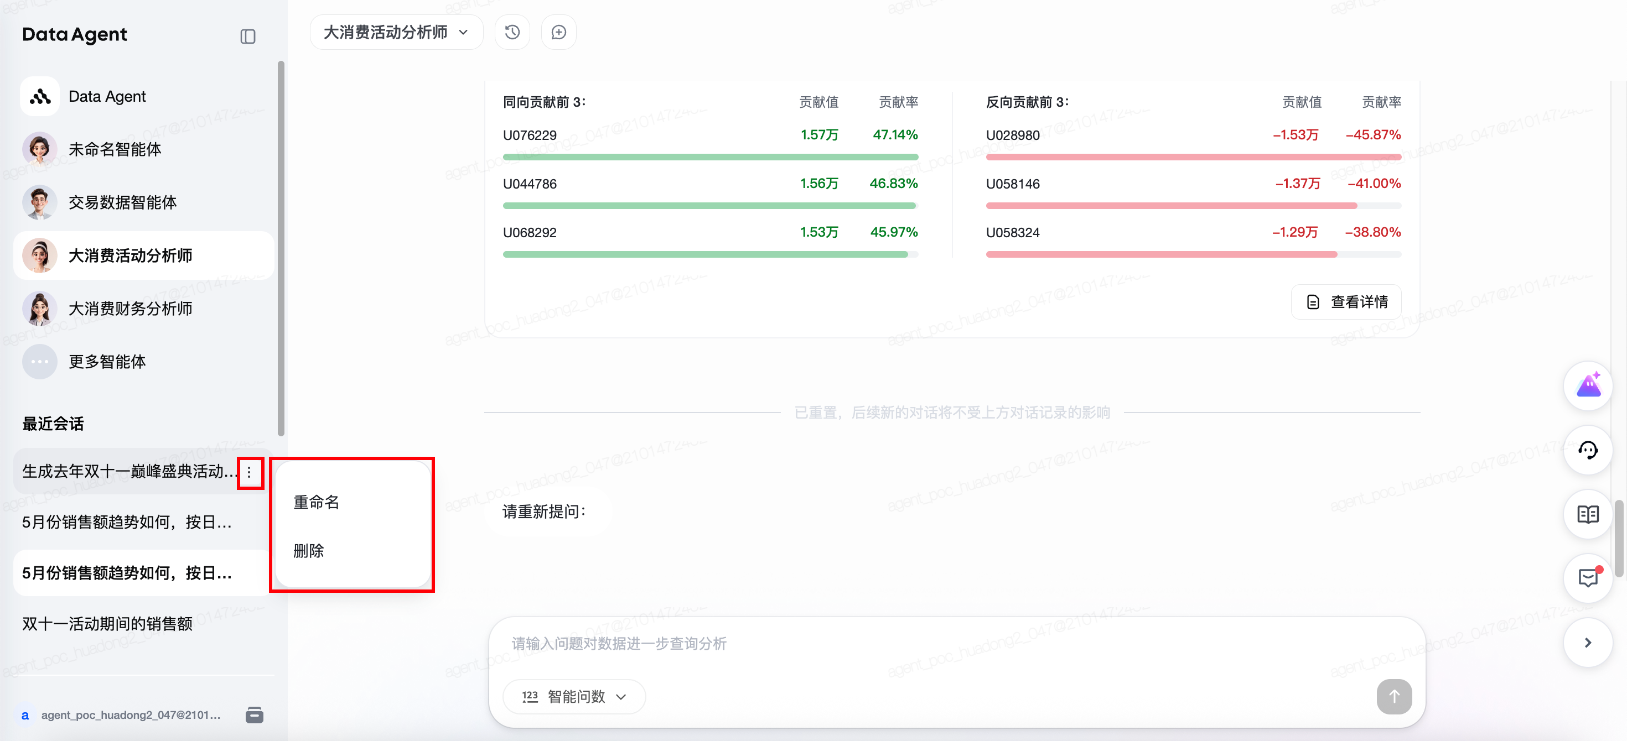This screenshot has height=741, width=1627.
Task: Open the conversation history clock icon
Action: coord(512,32)
